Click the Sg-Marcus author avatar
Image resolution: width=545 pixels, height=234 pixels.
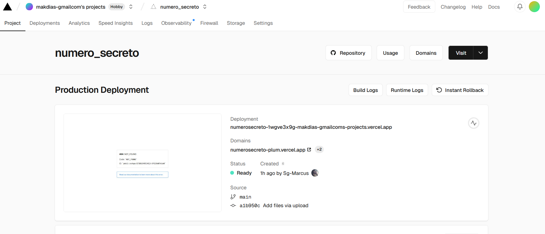(315, 173)
